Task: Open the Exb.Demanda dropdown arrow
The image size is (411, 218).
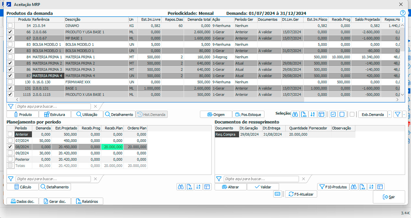Action: [390, 115]
